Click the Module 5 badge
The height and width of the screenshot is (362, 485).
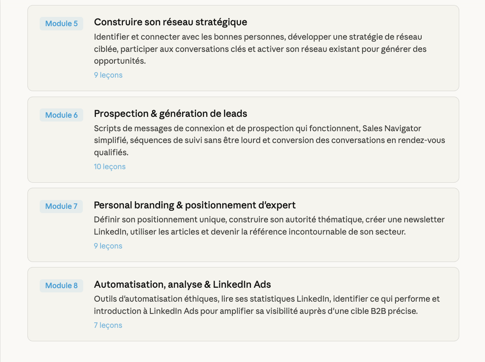(61, 24)
